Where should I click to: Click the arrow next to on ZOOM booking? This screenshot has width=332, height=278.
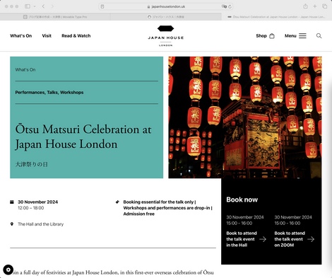(x=311, y=239)
